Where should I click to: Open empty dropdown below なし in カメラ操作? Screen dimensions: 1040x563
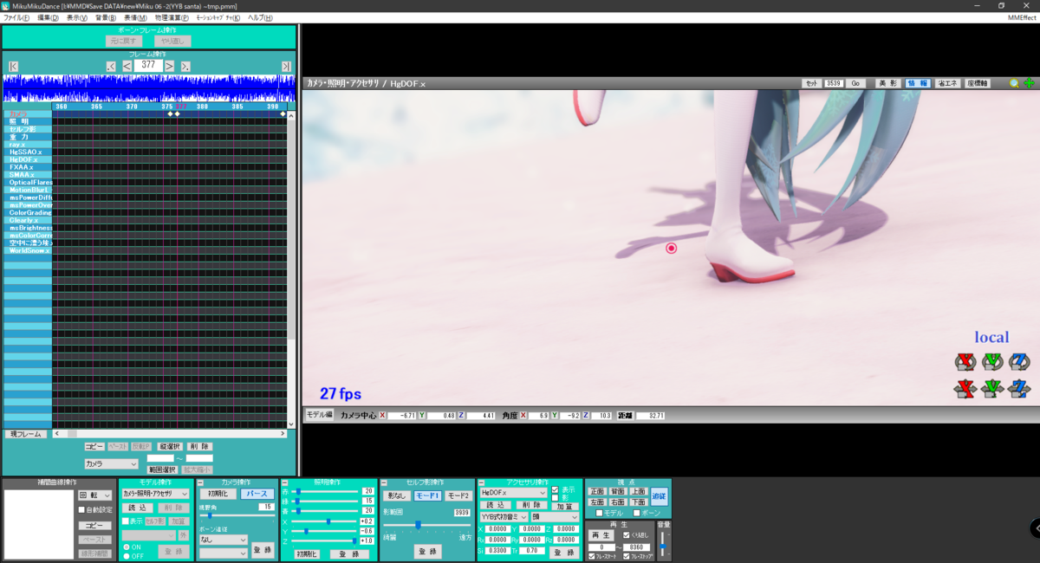coord(224,553)
